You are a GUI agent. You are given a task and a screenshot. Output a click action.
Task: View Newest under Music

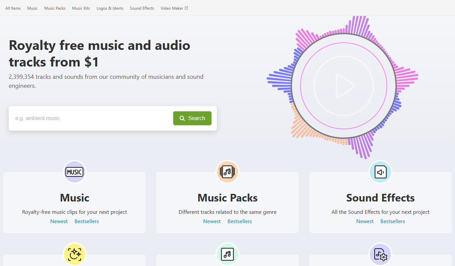[x=59, y=221]
